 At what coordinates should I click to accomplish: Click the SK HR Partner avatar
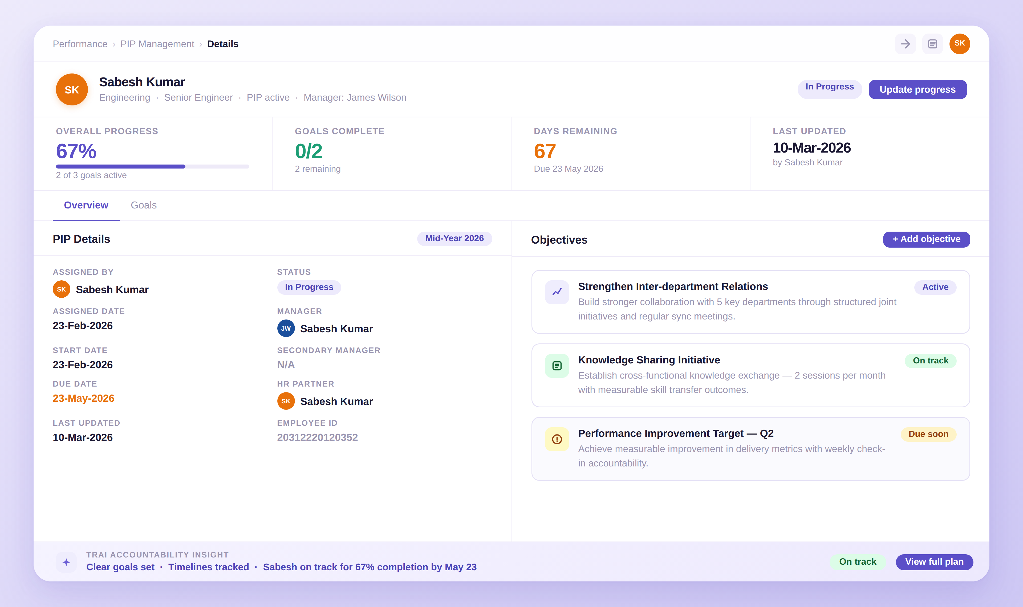click(286, 401)
